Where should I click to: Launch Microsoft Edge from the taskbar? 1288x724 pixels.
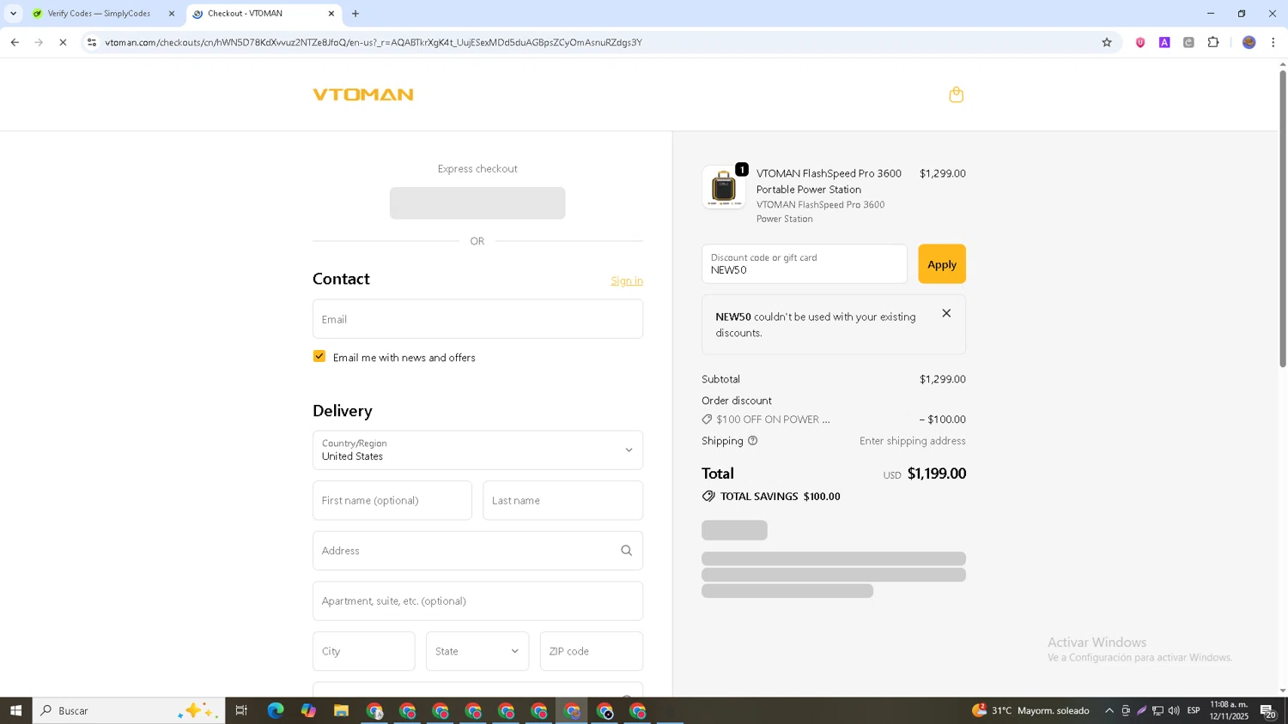coord(275,710)
